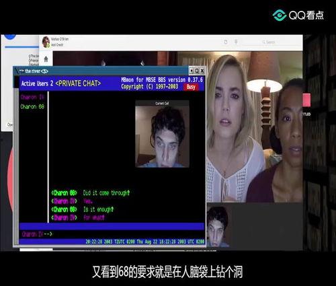The width and height of the screenshot is (336, 286).
Task: Click the message "Is it enough?"
Action: tap(99, 209)
